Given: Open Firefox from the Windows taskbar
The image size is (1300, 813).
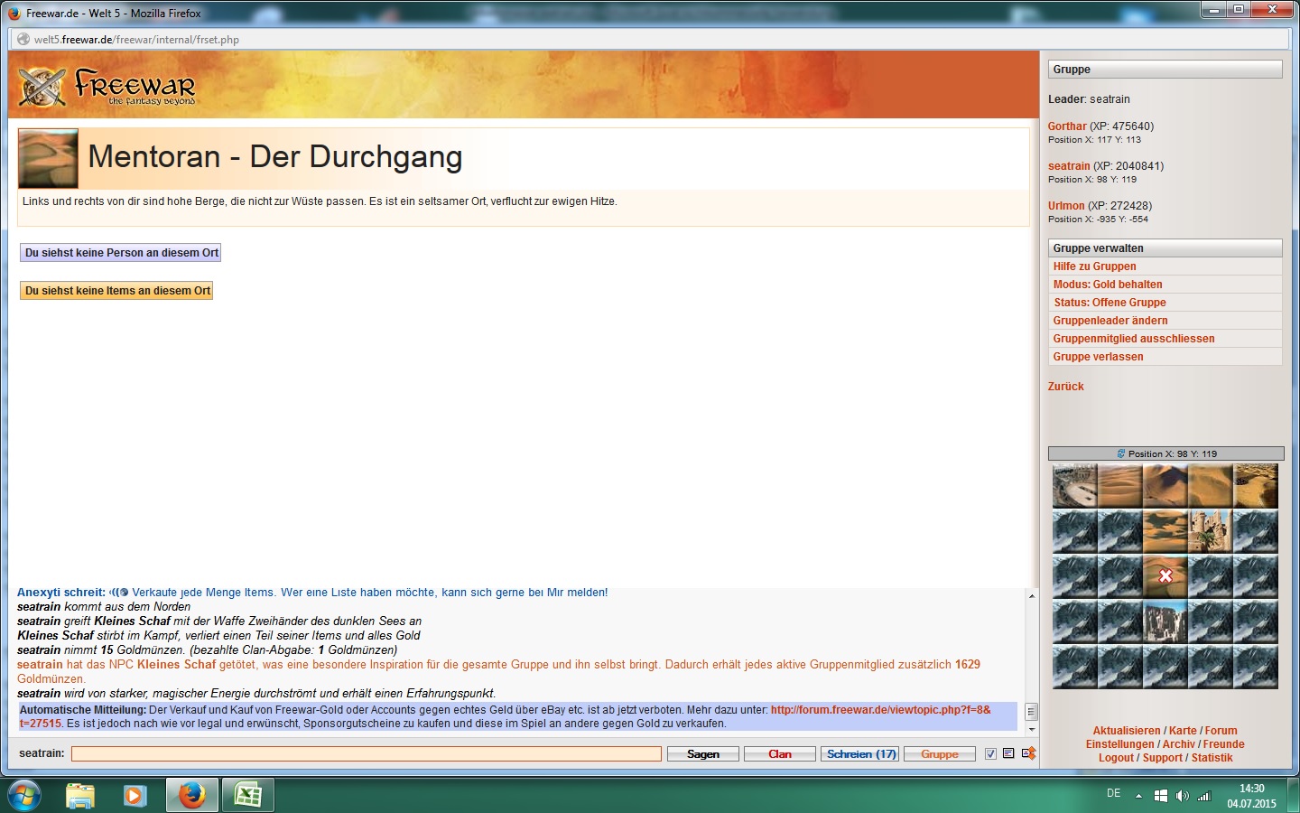Looking at the screenshot, I should tap(191, 795).
